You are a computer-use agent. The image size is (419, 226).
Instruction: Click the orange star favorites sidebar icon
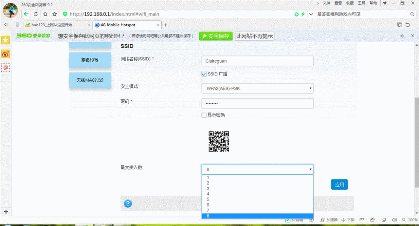click(5, 40)
